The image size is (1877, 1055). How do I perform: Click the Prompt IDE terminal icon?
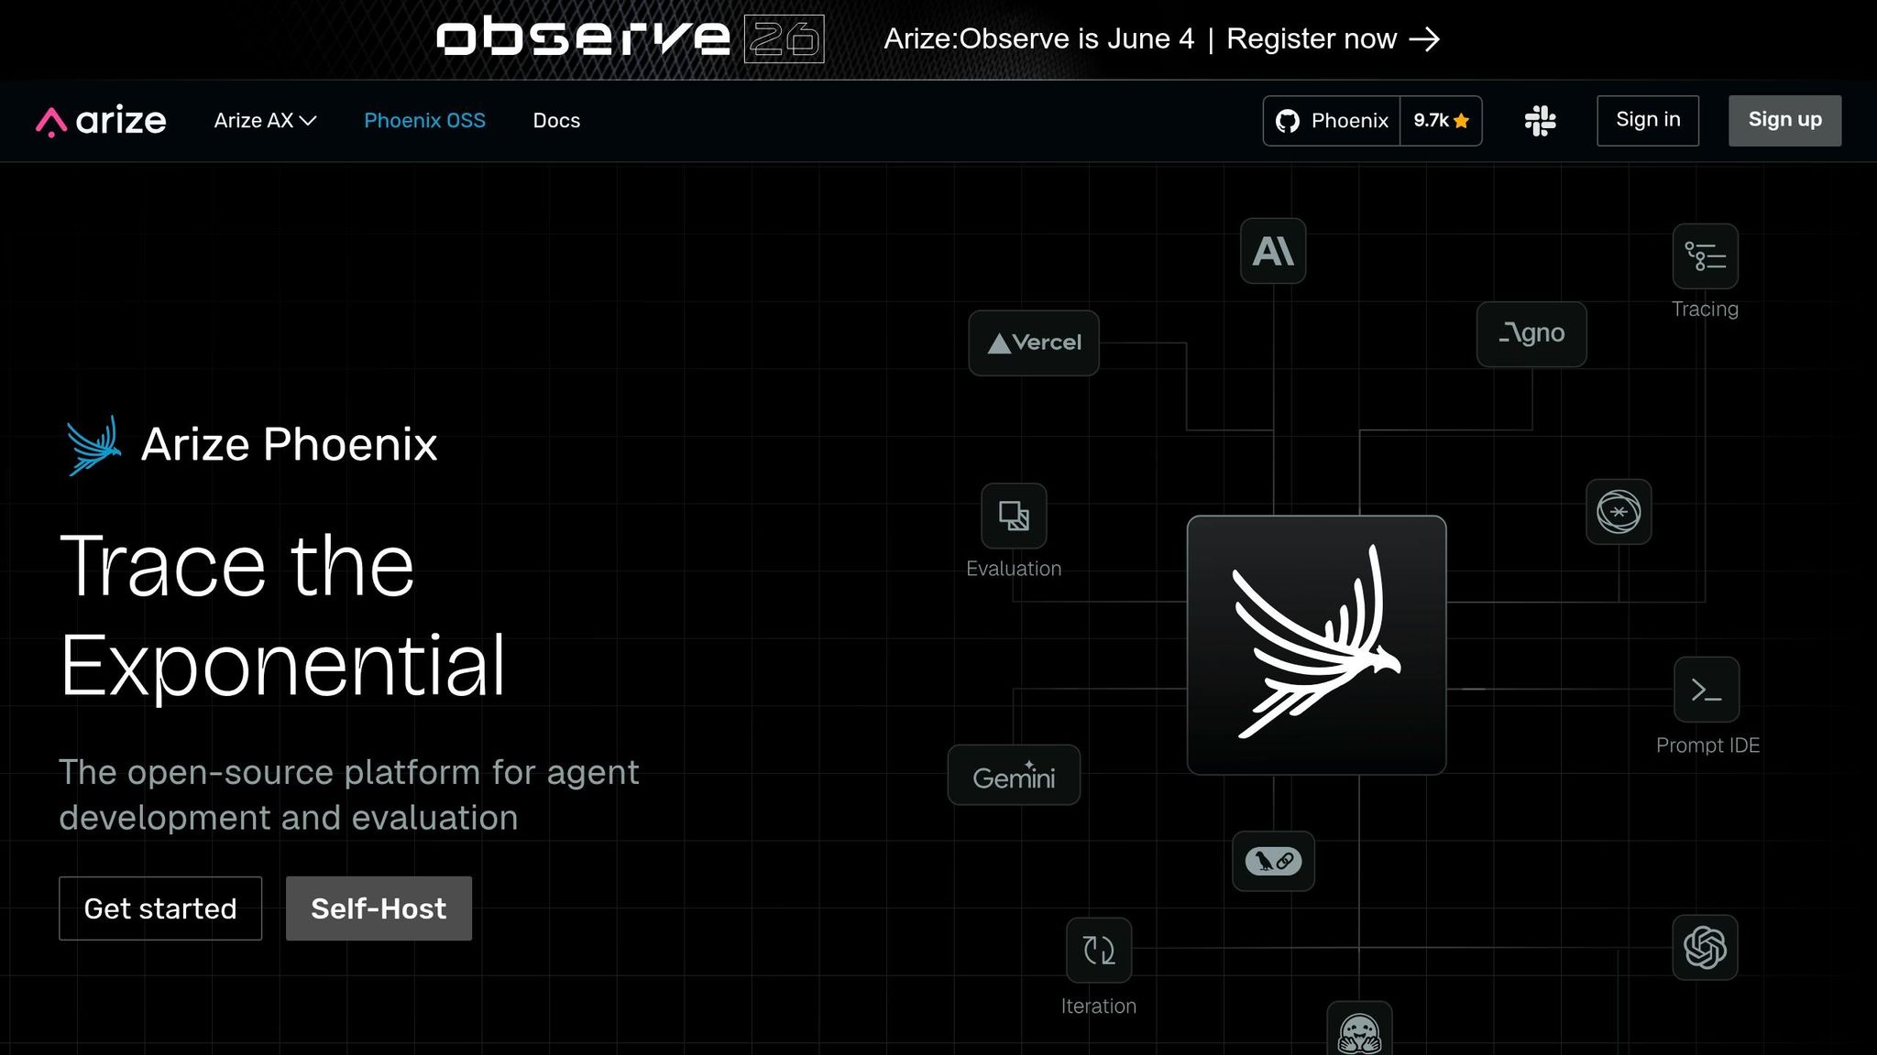tap(1707, 690)
